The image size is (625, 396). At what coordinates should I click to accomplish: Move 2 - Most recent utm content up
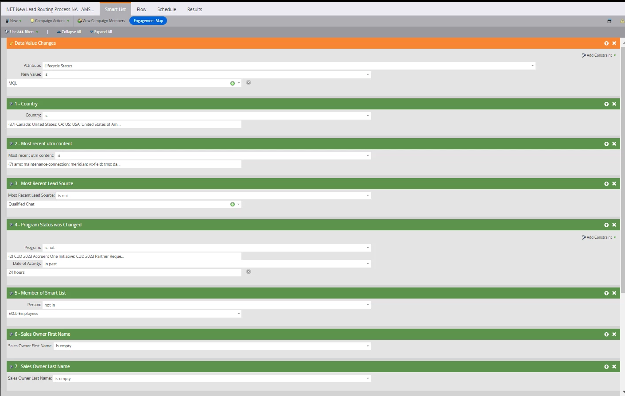click(606, 144)
